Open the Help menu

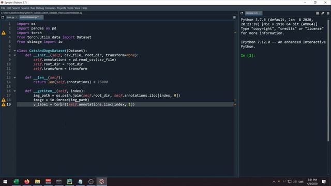tap(84, 8)
